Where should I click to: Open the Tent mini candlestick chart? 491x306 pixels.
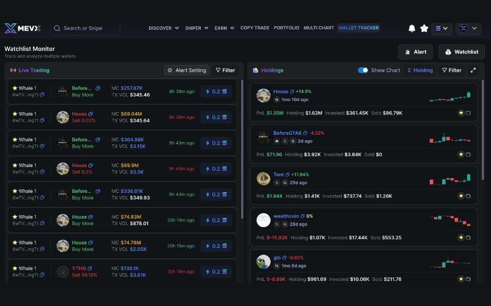click(450, 179)
